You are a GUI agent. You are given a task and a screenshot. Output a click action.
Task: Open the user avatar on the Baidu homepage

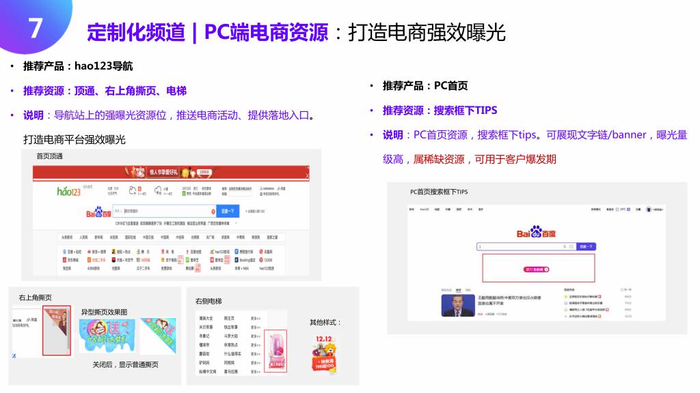coord(649,209)
